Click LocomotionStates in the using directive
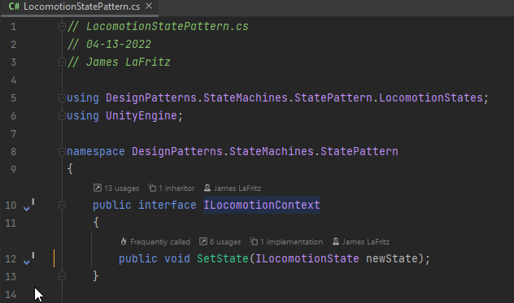514x303 pixels. point(431,97)
